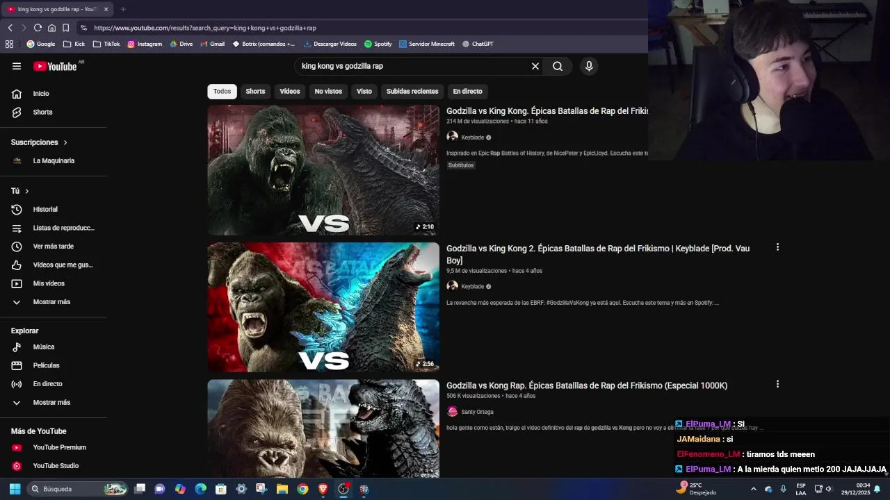Image resolution: width=890 pixels, height=500 pixels.
Task: Click the YouTube logo
Action: point(55,66)
